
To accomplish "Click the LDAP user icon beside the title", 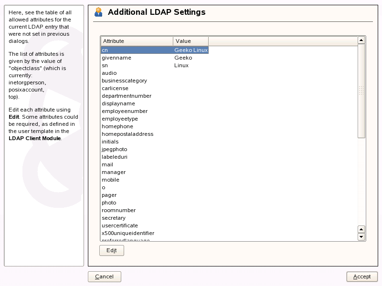I will tap(98, 12).
